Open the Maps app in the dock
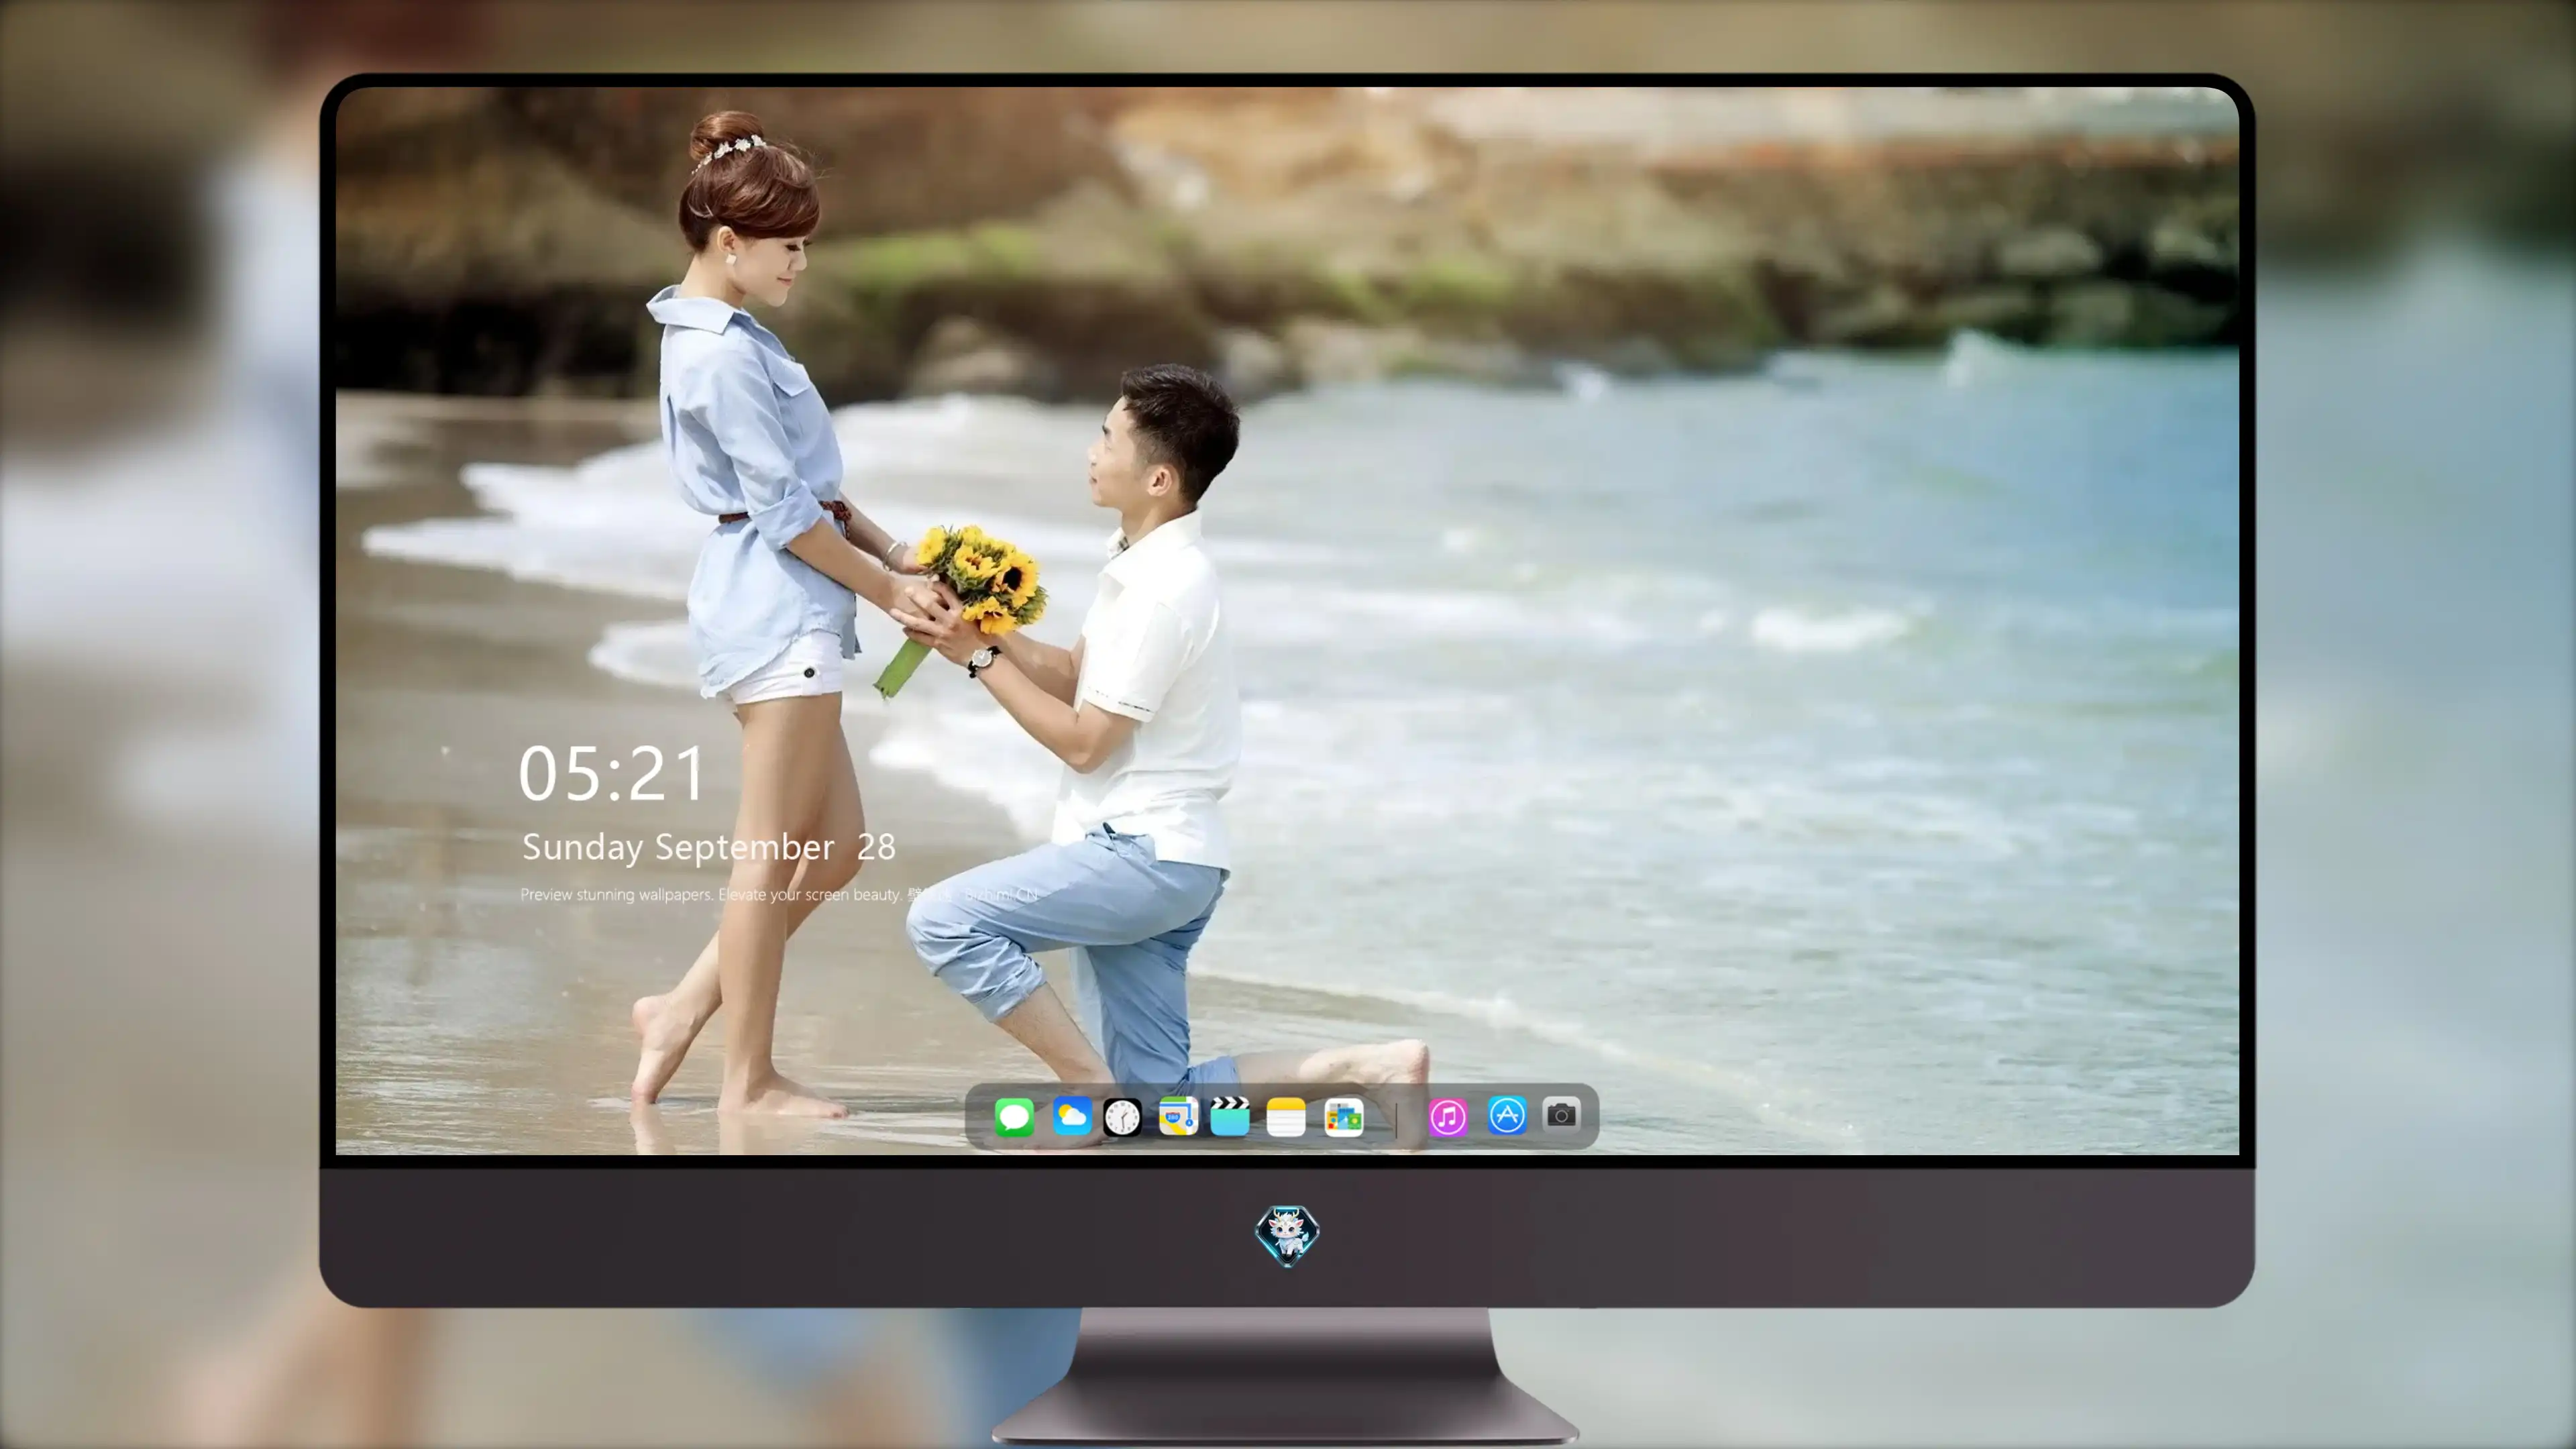This screenshot has height=1449, width=2576. 1178,1116
